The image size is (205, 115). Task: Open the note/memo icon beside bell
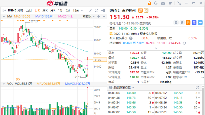click(x=182, y=22)
